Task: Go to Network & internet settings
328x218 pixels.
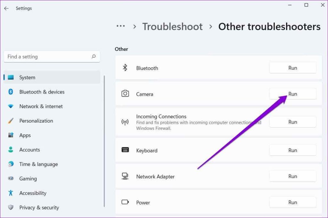Action: coord(52,106)
